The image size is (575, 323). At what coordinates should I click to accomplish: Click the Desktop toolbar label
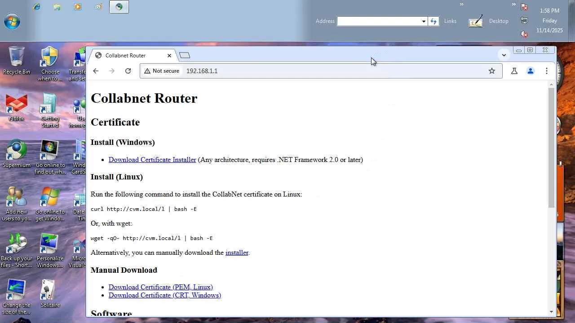click(x=499, y=21)
